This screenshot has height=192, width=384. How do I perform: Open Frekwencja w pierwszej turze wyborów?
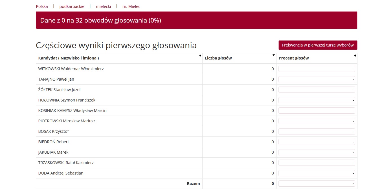318,45
